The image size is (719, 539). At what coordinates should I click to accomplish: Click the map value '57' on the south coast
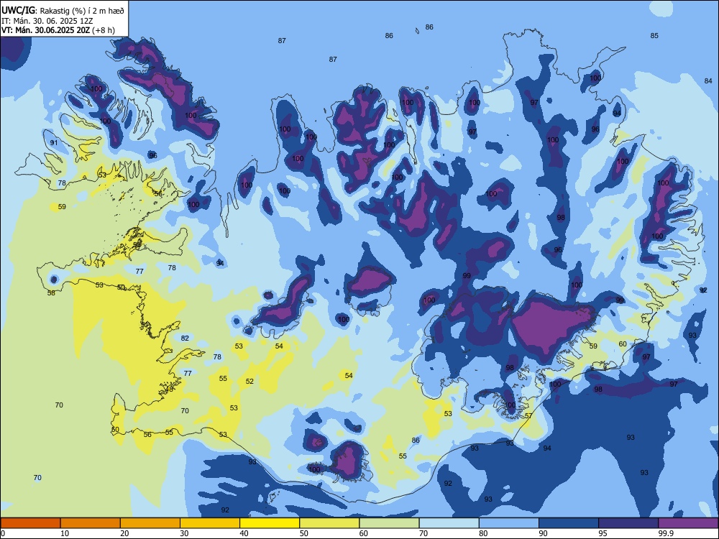pyautogui.click(x=528, y=416)
